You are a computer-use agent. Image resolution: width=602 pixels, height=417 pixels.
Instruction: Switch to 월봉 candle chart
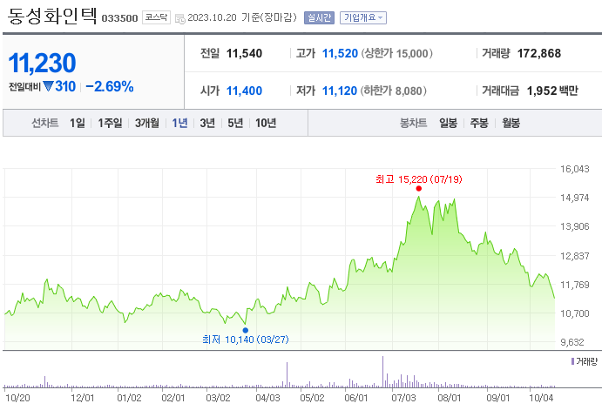tap(511, 123)
